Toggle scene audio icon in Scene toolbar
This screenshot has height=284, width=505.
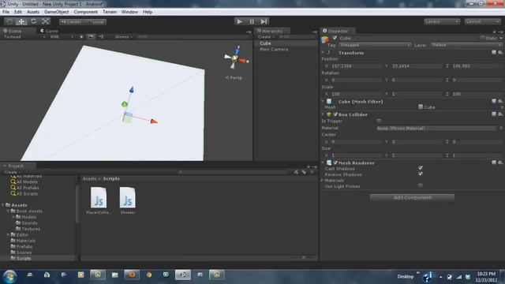(101, 37)
